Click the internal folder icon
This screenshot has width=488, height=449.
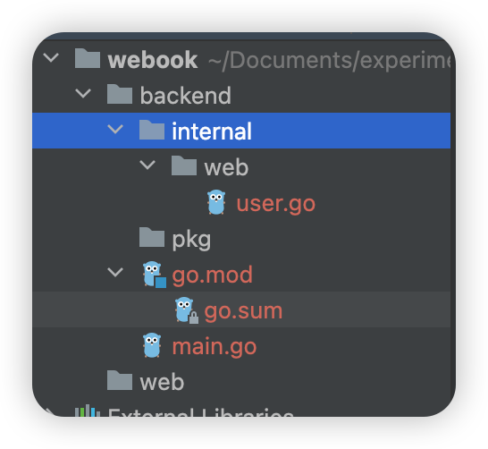pyautogui.click(x=152, y=130)
